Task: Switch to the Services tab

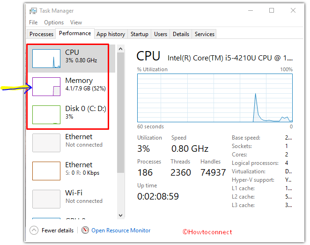Action: (205, 34)
